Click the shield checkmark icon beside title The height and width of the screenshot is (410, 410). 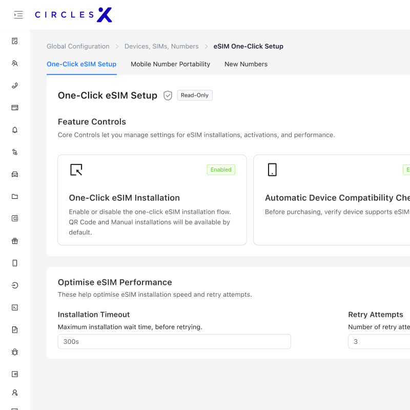coord(168,95)
